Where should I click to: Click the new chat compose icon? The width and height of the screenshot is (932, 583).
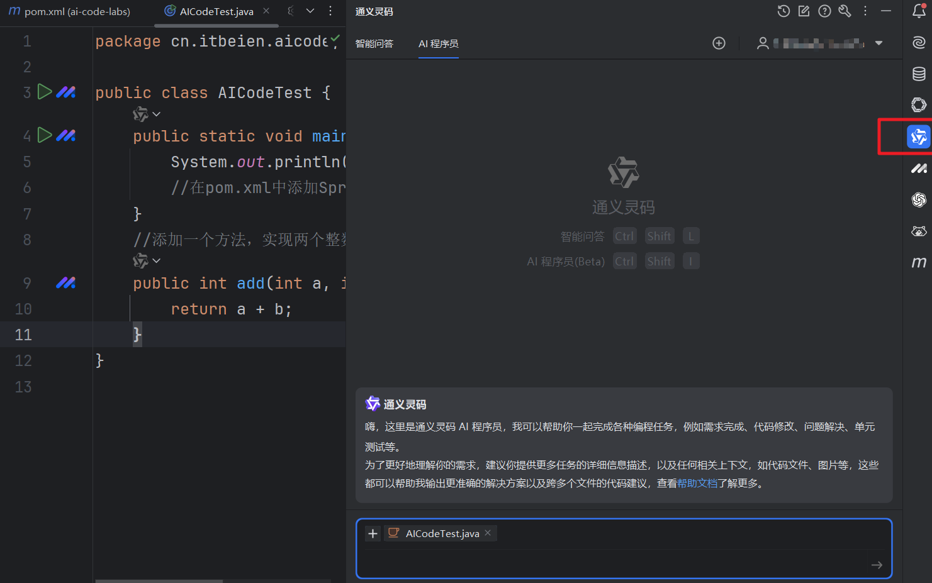804,11
